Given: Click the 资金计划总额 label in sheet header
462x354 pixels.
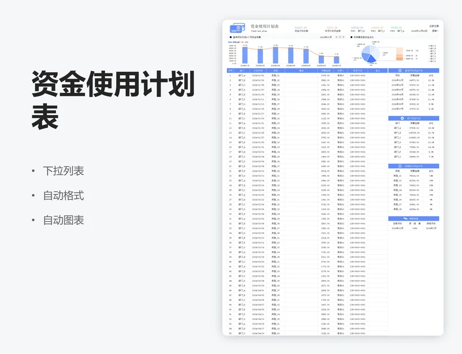Looking at the screenshot, I should pos(301,31).
